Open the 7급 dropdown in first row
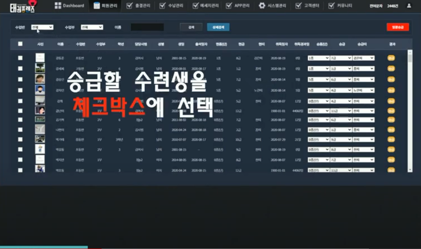Screen dimensions: 421x249 click(341, 58)
